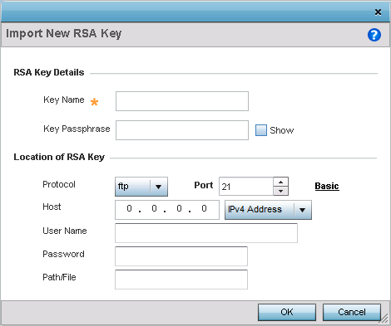Click the Port decrement down arrow

tap(280, 191)
